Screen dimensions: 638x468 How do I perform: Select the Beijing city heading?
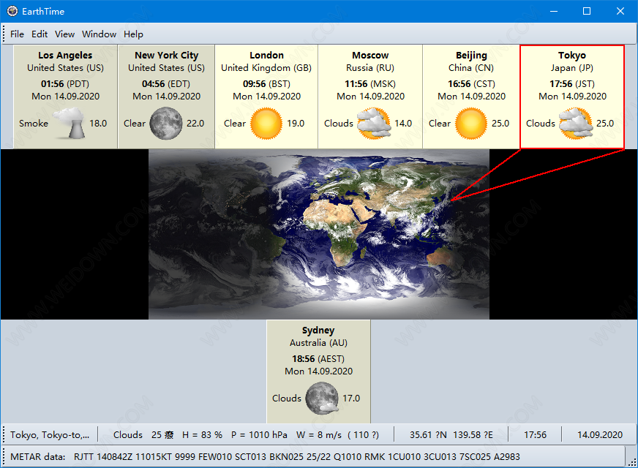coord(471,56)
